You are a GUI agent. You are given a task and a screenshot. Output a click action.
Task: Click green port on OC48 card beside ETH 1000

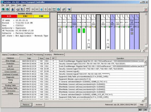pos(79,30)
